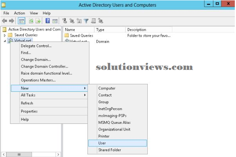Viewport: 236px width, 157px height.
Task: Select Operations Masters... entry
Action: pyautogui.click(x=49, y=80)
